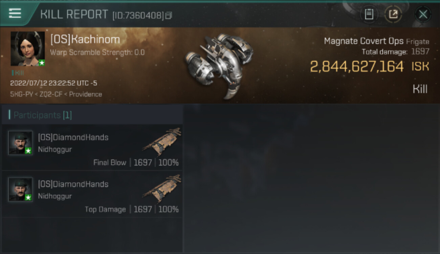The height and width of the screenshot is (254, 440).
Task: Close the kill report window
Action: [423, 14]
